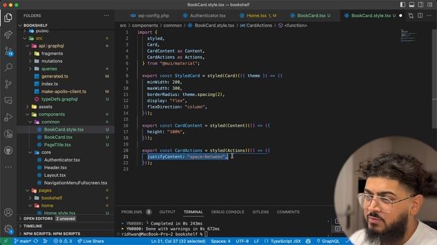Open editor more actions ellipsis
This screenshot has width=437, height=245.
[x=429, y=16]
